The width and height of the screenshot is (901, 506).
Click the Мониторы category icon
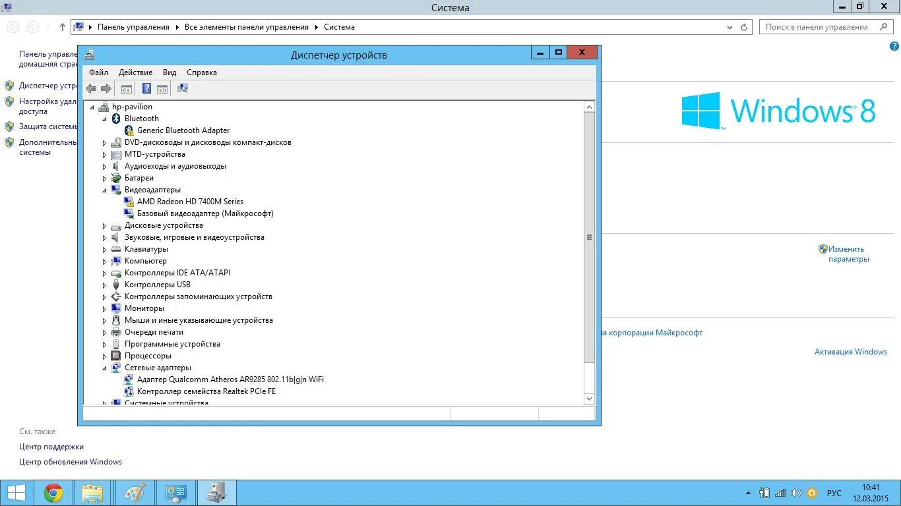116,308
